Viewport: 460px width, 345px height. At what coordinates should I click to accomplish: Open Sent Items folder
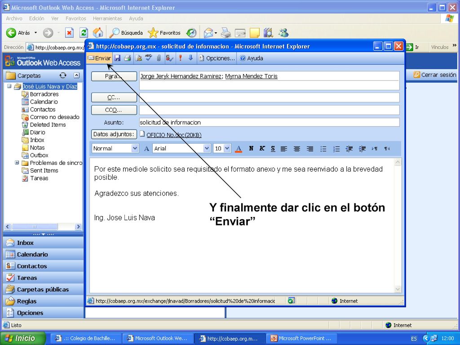coord(44,170)
